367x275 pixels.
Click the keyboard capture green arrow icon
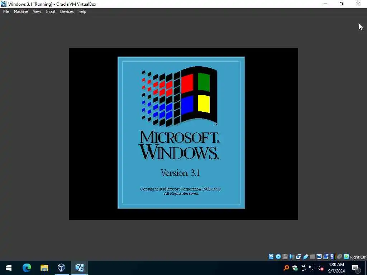click(x=347, y=256)
